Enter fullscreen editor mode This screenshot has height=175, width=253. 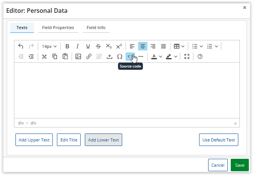pos(187,57)
